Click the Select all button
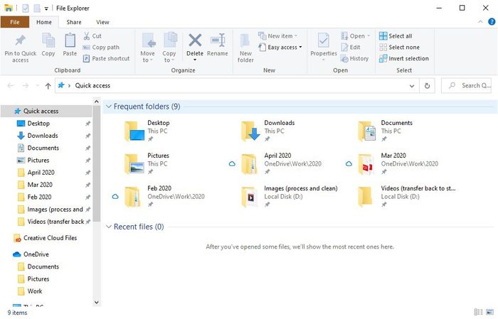This screenshot has width=498, height=319. (396, 36)
